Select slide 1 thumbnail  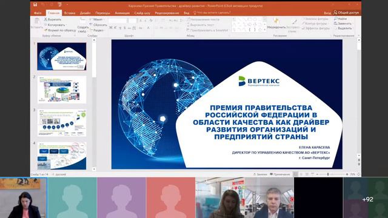point(62,56)
